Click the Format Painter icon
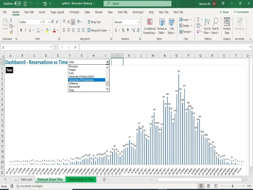Screen dimensions: 253x190 tap(11, 32)
